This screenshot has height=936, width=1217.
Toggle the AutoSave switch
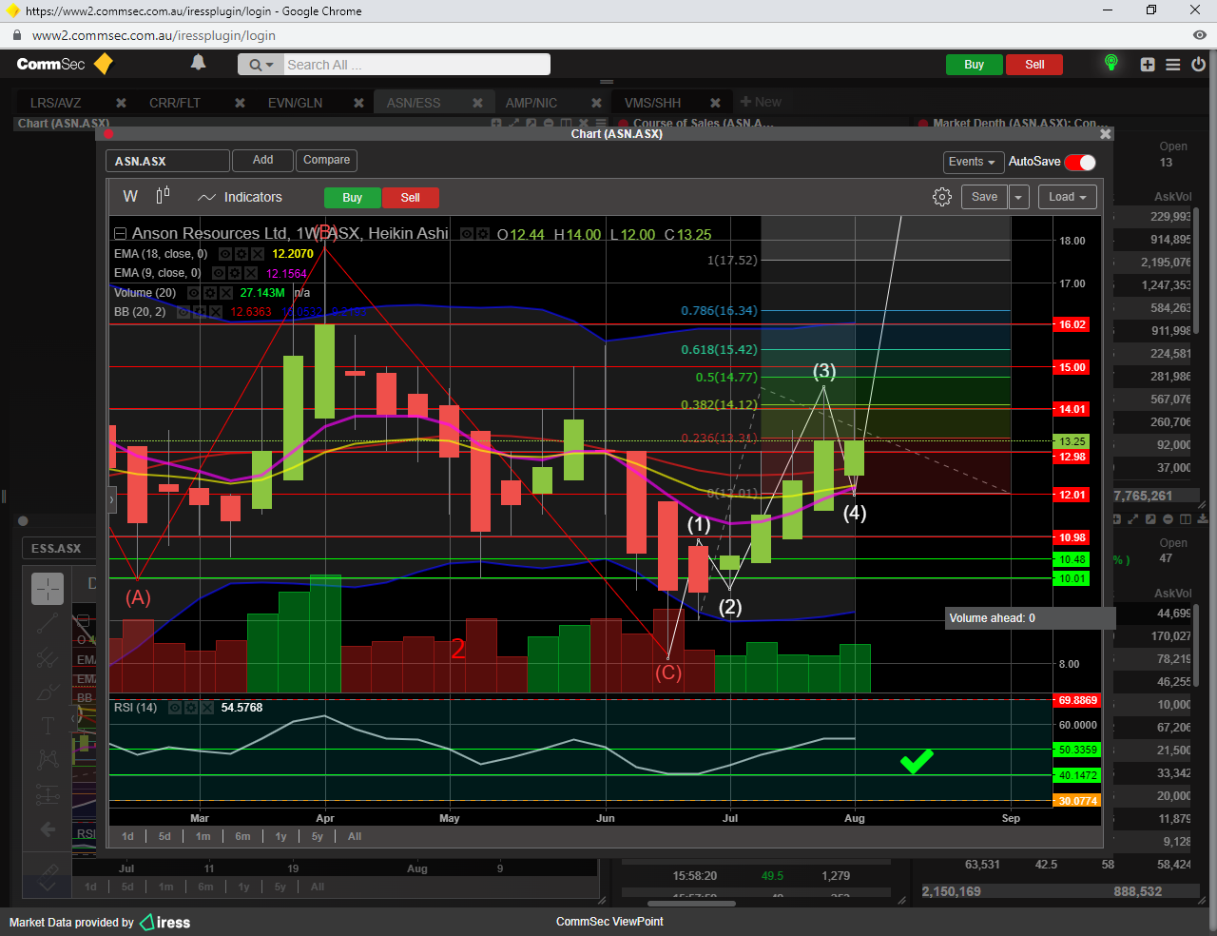point(1080,162)
